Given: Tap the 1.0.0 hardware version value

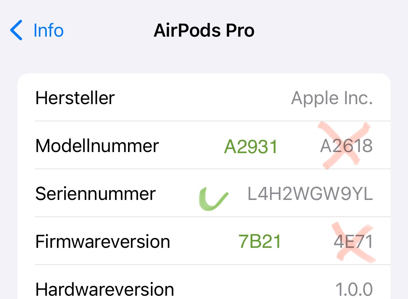Looking at the screenshot, I should (354, 290).
